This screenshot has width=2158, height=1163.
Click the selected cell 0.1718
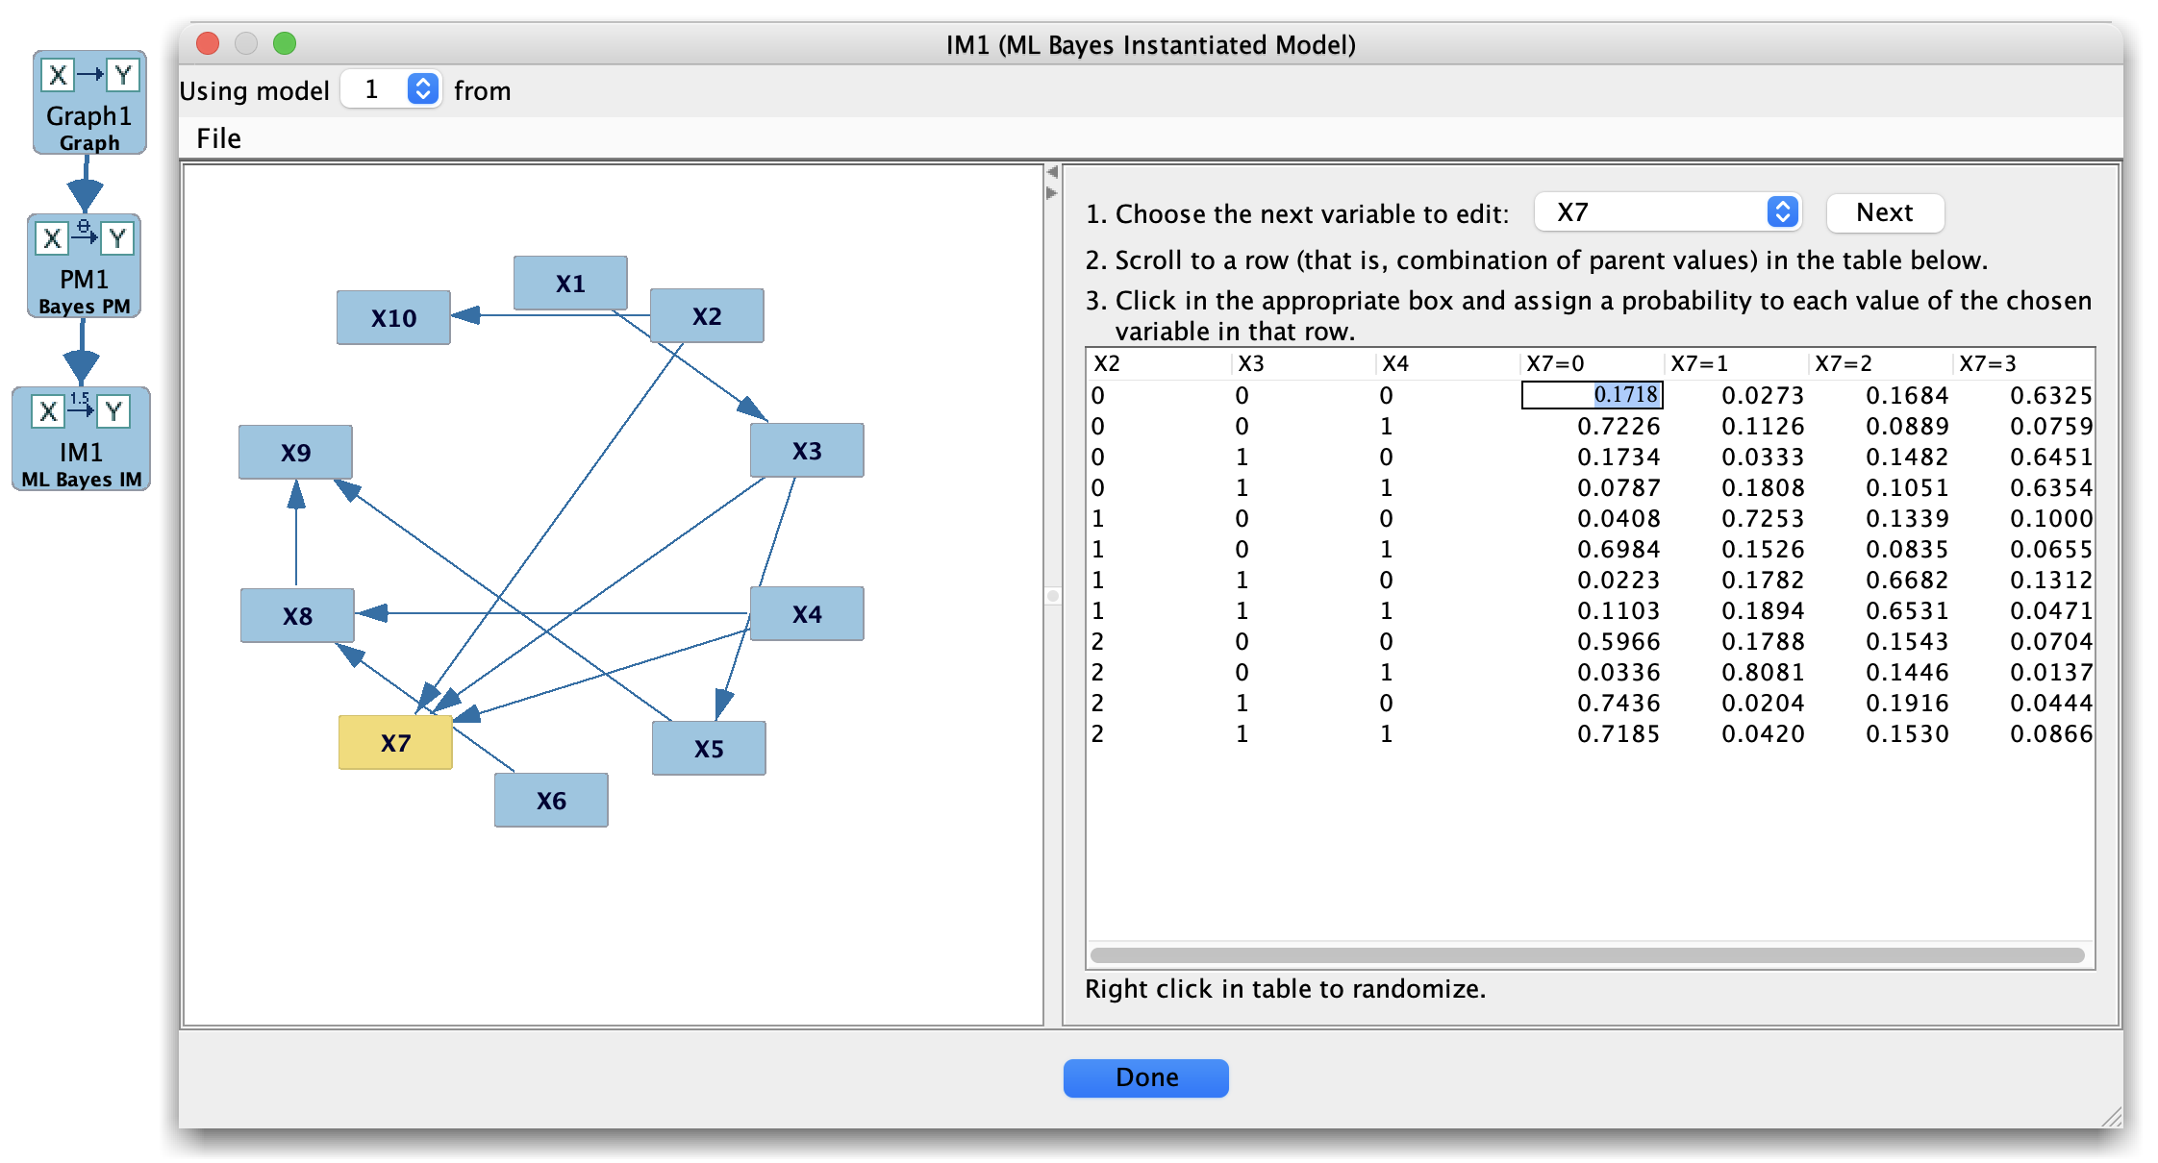pyautogui.click(x=1592, y=395)
